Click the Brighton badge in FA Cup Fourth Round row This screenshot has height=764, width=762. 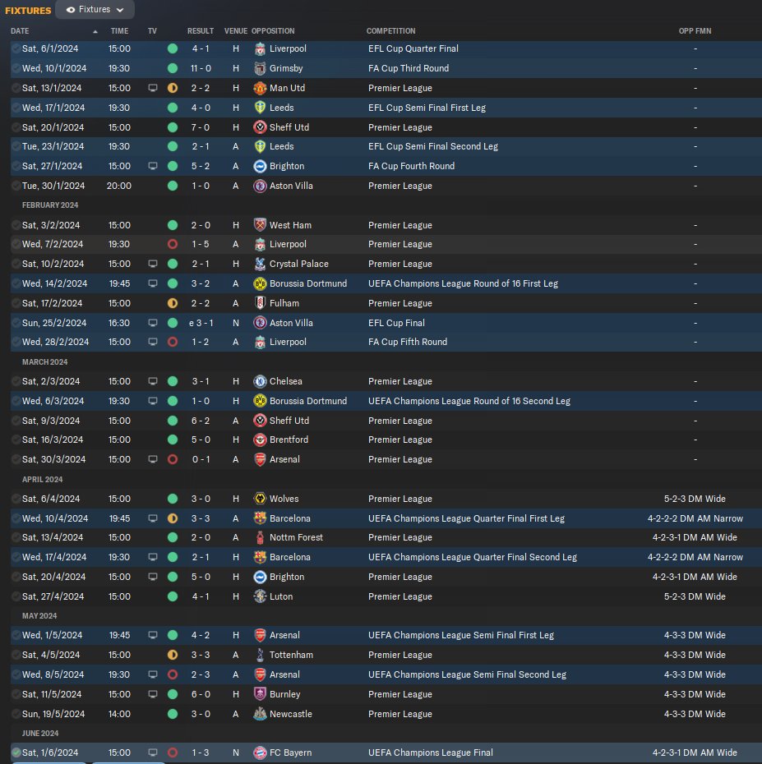260,166
